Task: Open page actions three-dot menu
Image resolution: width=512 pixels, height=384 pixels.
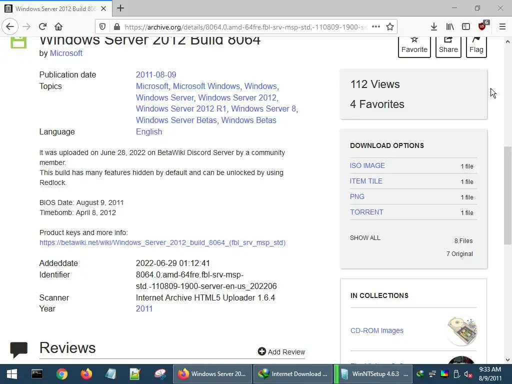Action: [x=376, y=27]
